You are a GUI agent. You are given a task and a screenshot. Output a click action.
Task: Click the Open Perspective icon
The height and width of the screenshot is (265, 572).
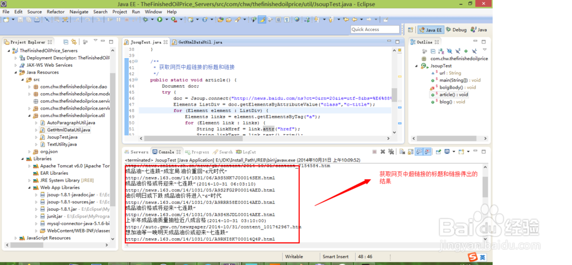[x=410, y=30]
